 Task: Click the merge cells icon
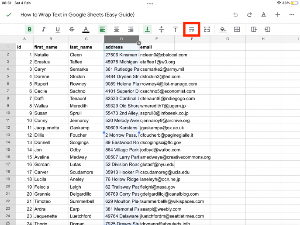[207, 29]
